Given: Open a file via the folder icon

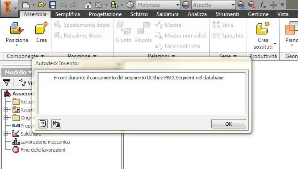Looking at the screenshot, I should 42,5.
